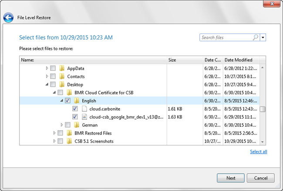
Task: Click the CSB 5.1 Screenshots folder icon
Action: (69, 141)
